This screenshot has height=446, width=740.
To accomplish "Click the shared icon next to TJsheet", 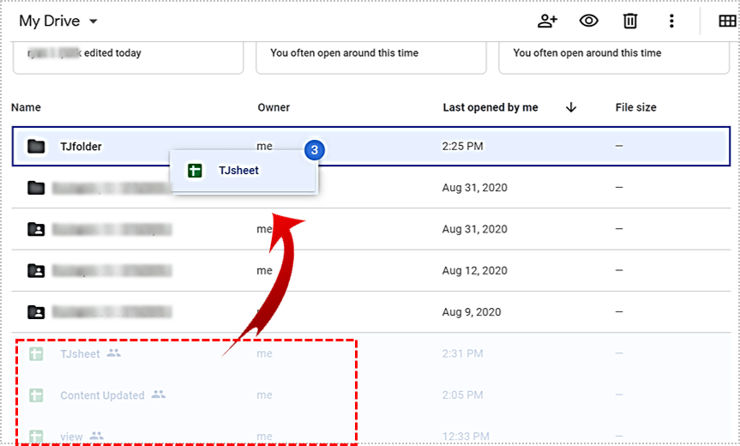I will click(114, 353).
